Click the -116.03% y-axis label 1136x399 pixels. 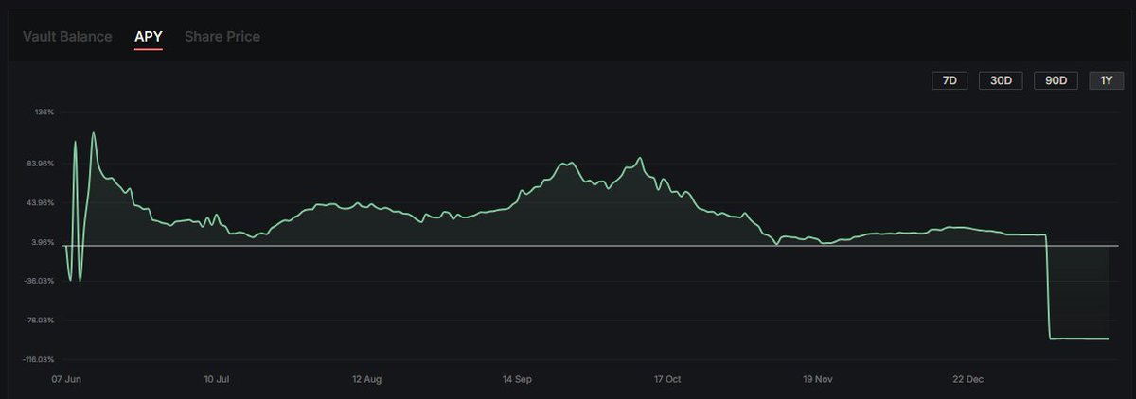click(x=38, y=359)
